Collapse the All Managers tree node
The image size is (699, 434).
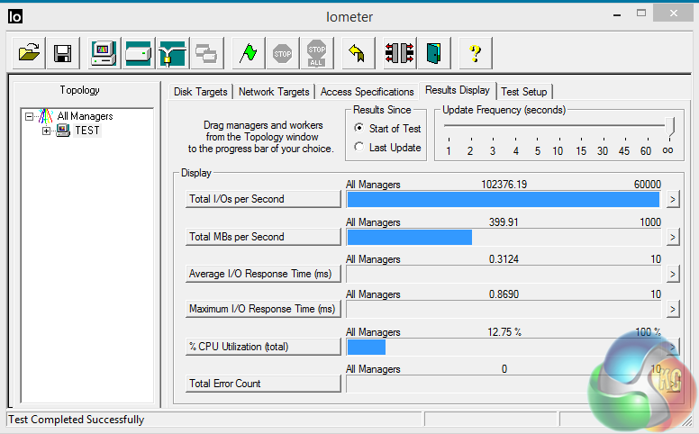[x=30, y=117]
